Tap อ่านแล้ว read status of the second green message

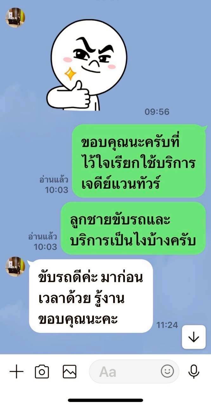click(x=42, y=237)
